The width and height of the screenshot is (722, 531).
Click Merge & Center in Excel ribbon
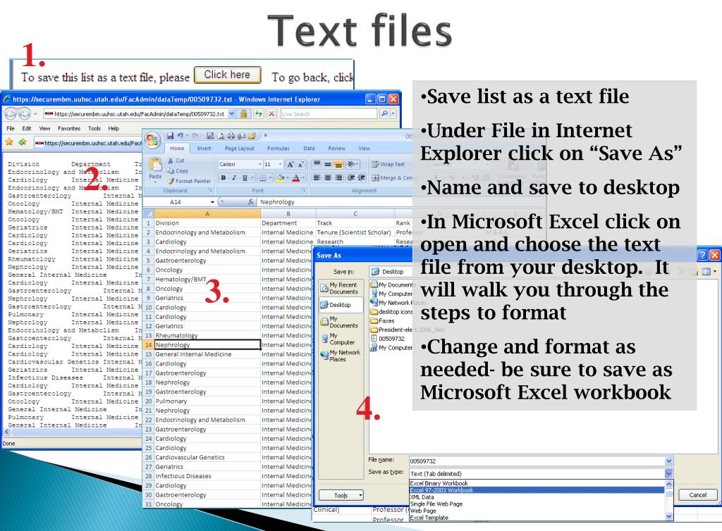tap(392, 177)
